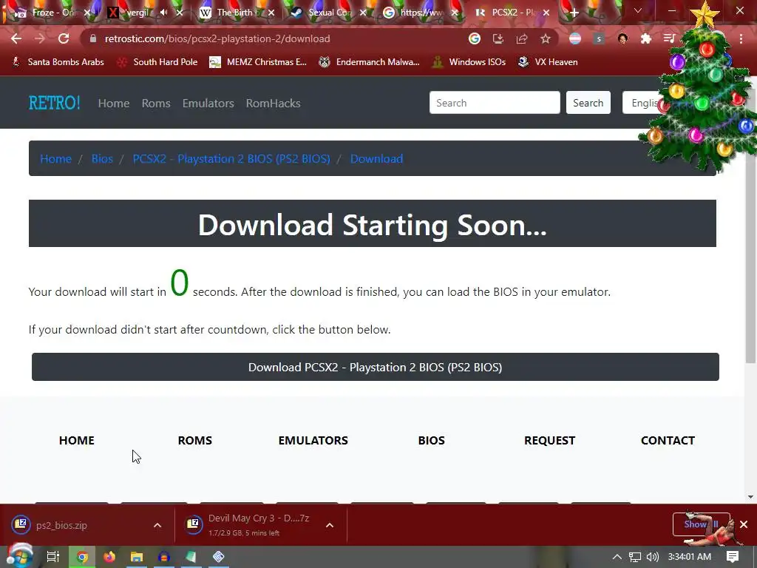This screenshot has height=568, width=757.
Task: Expand options for ps2_bios.zip download
Action: (x=157, y=525)
